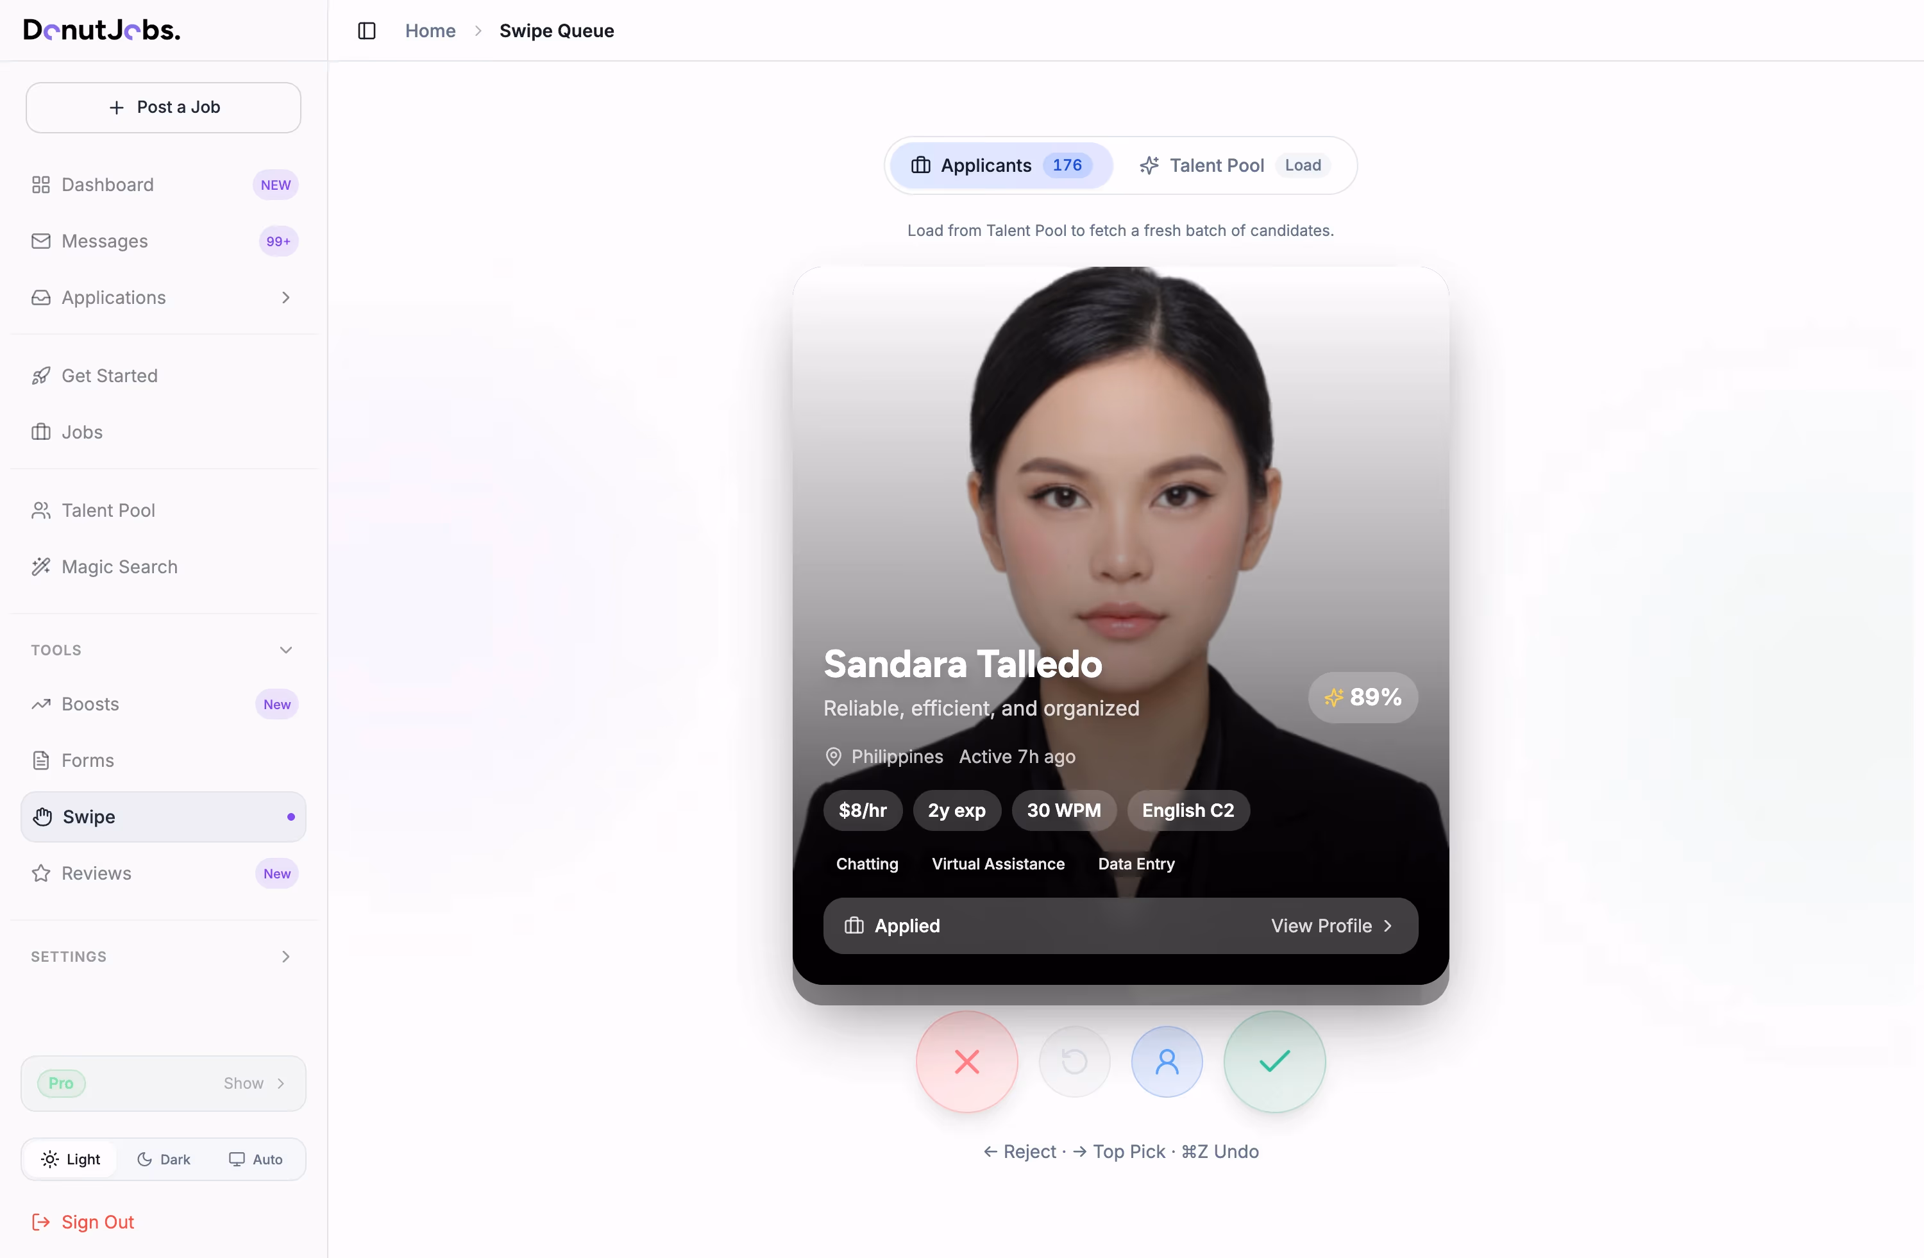Click the Virtual Assistance skill label
The height and width of the screenshot is (1258, 1924).
[x=997, y=864]
